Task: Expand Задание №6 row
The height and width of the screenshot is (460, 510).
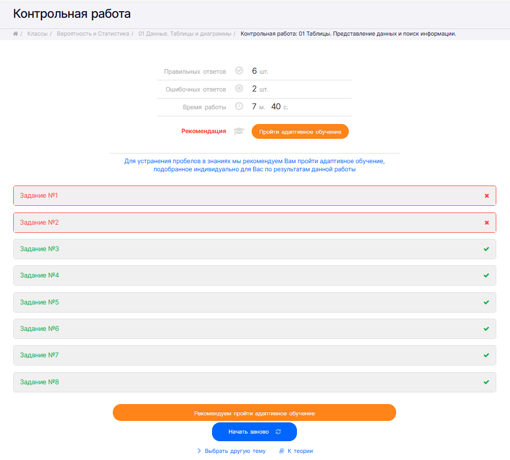Action: [254, 329]
